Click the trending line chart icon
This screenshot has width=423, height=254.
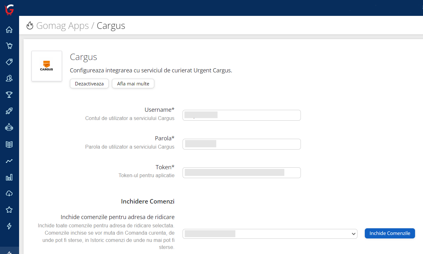click(9, 160)
